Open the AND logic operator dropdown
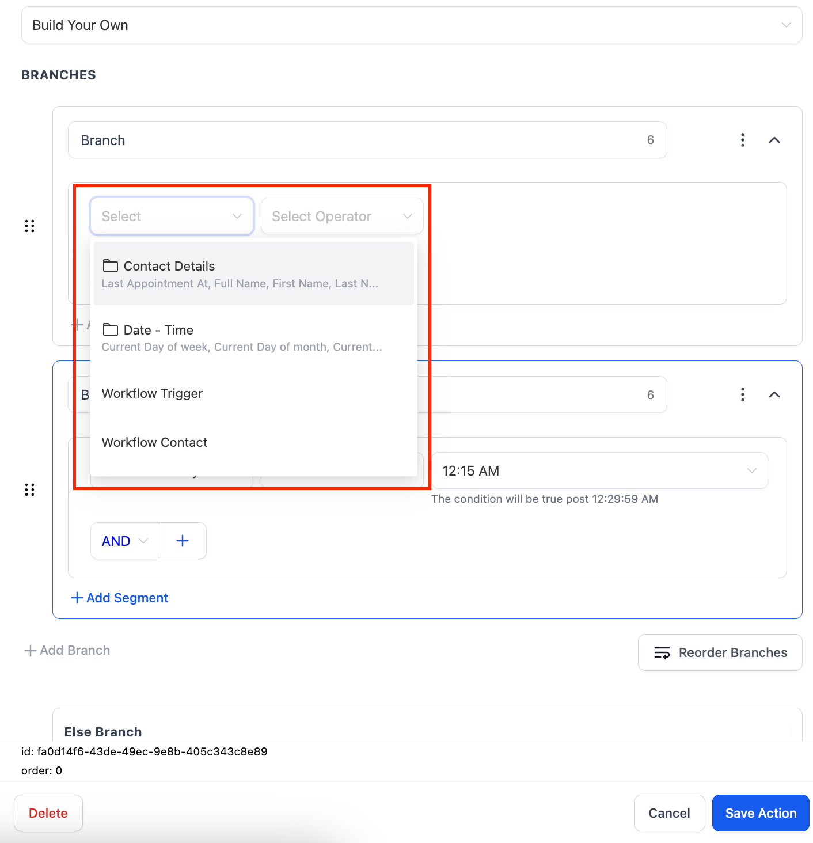 125,541
